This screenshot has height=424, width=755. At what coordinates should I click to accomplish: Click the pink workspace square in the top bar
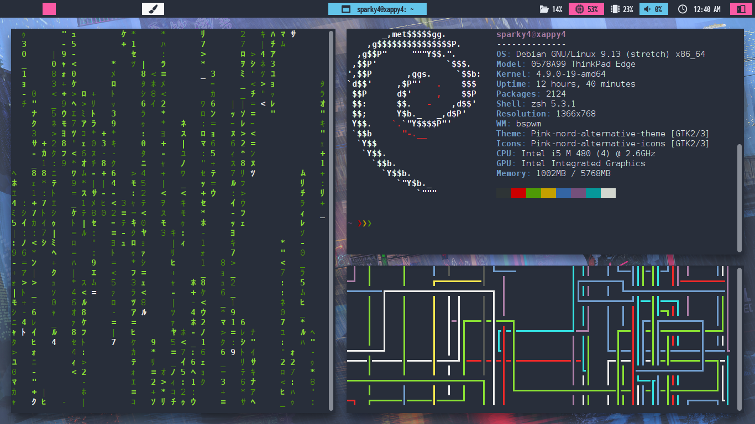tap(49, 9)
